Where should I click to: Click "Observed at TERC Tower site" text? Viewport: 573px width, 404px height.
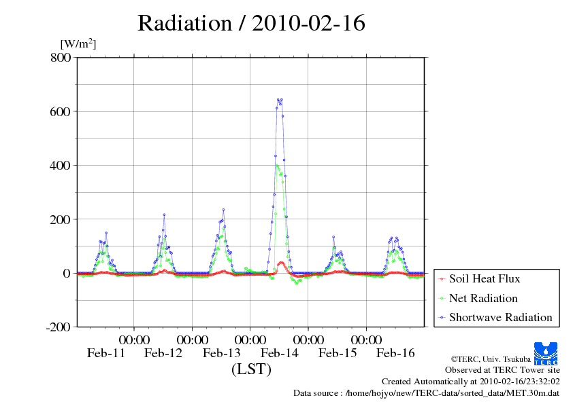502,370
